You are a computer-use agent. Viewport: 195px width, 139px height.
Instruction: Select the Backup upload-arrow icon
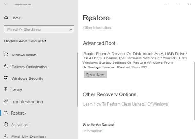(x=6, y=89)
